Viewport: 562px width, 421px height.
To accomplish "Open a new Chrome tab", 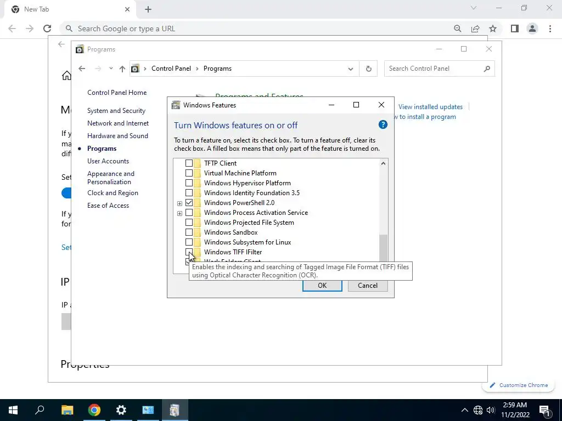I will point(148,9).
